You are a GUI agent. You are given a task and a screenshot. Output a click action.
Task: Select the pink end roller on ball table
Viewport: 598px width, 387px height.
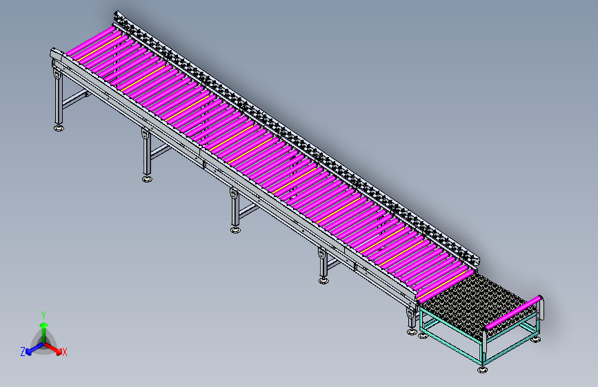(513, 313)
